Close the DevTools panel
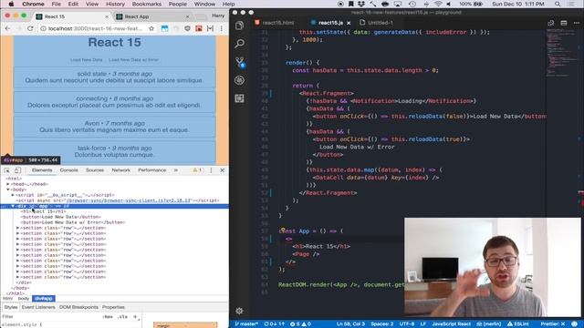The height and width of the screenshot is (328, 584). pos(223,170)
